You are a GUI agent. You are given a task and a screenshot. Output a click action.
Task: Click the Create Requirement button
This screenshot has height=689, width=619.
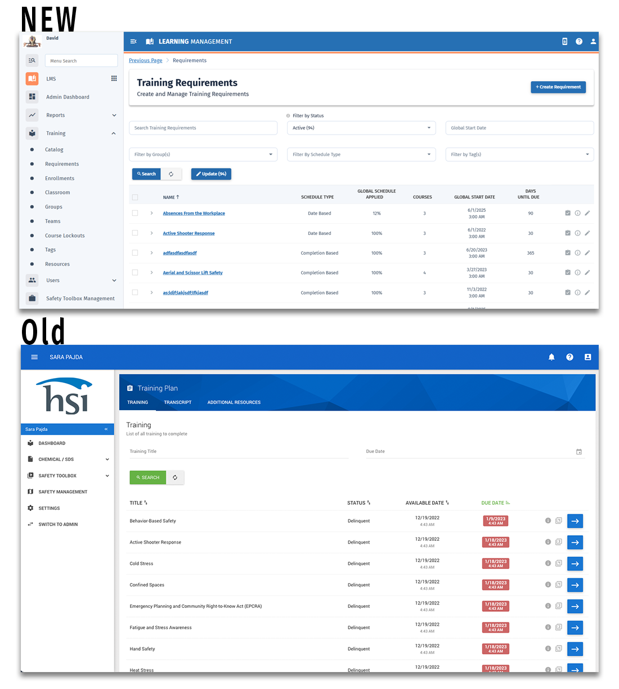(558, 87)
